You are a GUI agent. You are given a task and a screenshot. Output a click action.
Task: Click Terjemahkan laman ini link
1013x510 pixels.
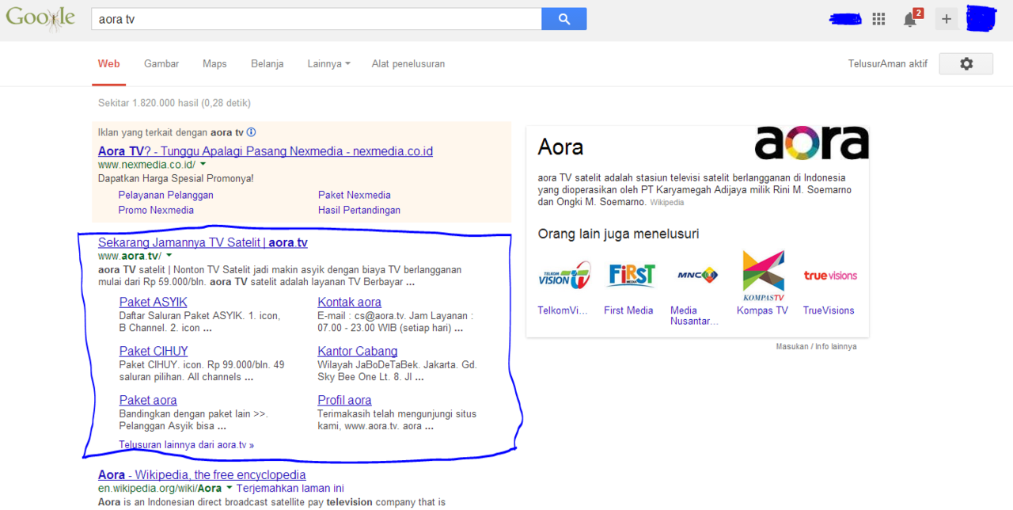[290, 489]
